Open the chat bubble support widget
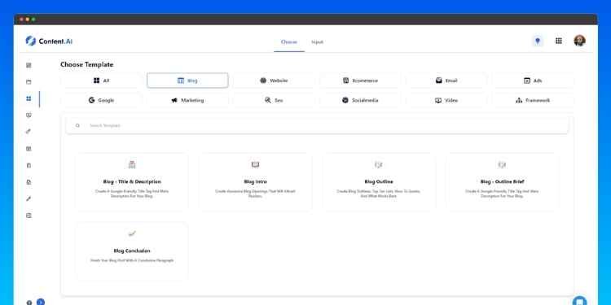 click(579, 301)
